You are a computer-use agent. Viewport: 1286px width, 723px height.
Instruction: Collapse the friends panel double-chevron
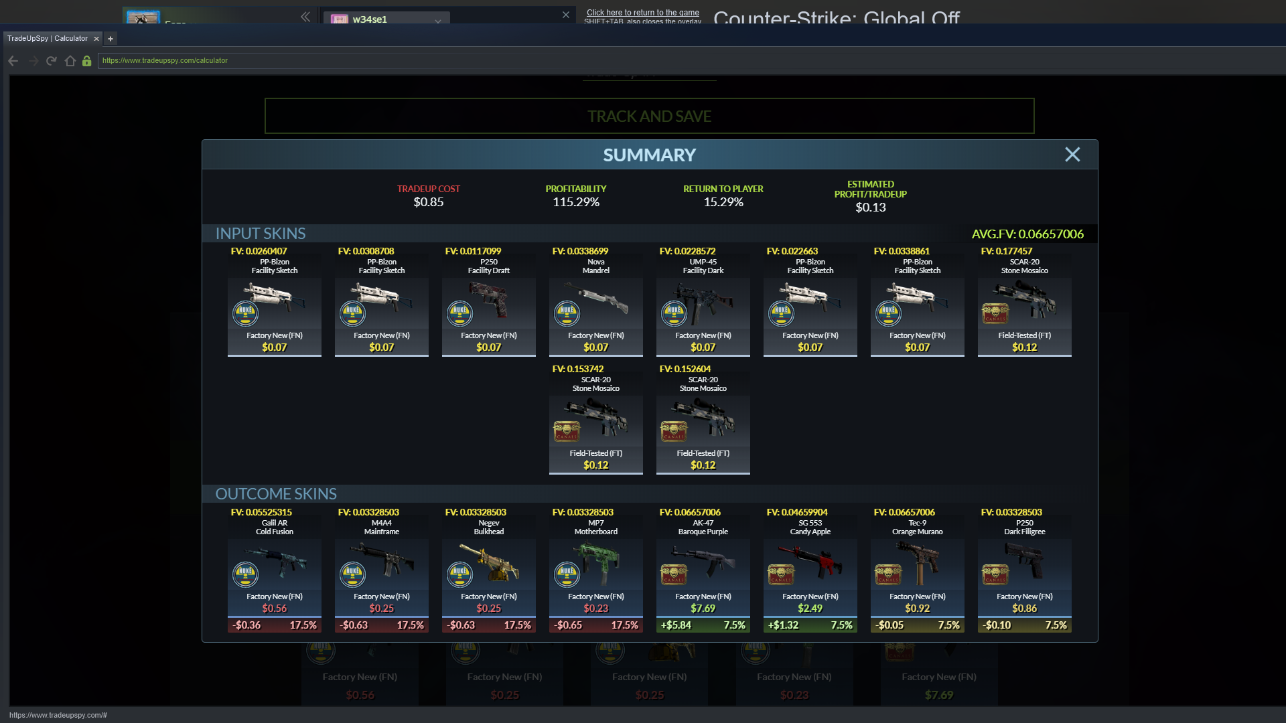pos(305,17)
